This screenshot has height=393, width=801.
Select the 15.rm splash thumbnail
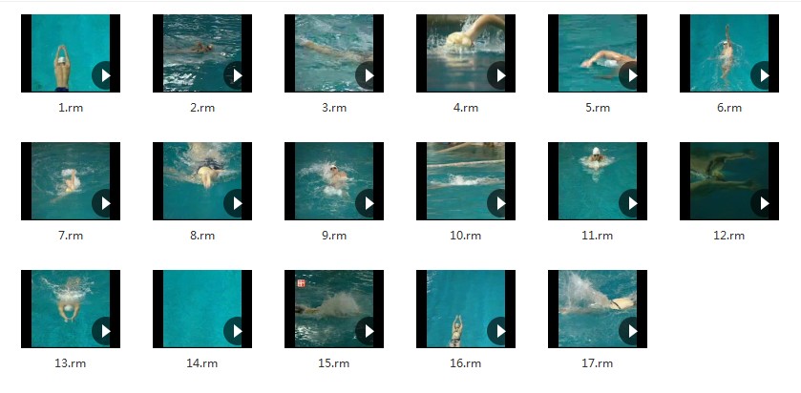(x=334, y=309)
